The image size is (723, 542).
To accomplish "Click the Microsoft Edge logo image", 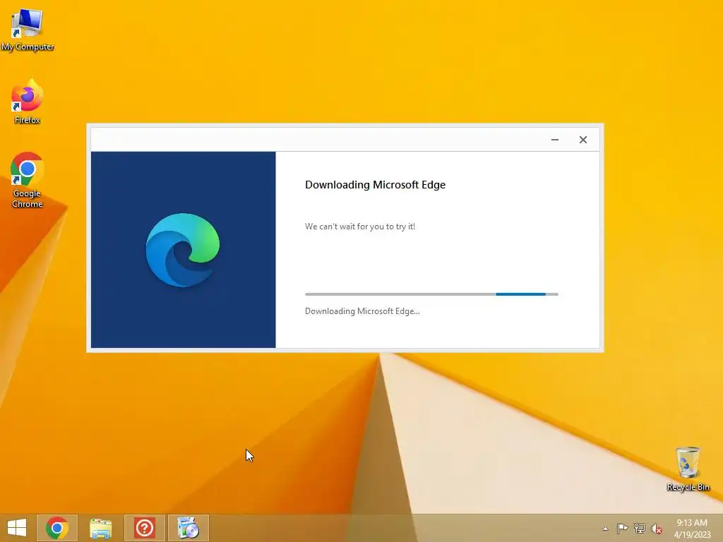I will click(x=183, y=250).
